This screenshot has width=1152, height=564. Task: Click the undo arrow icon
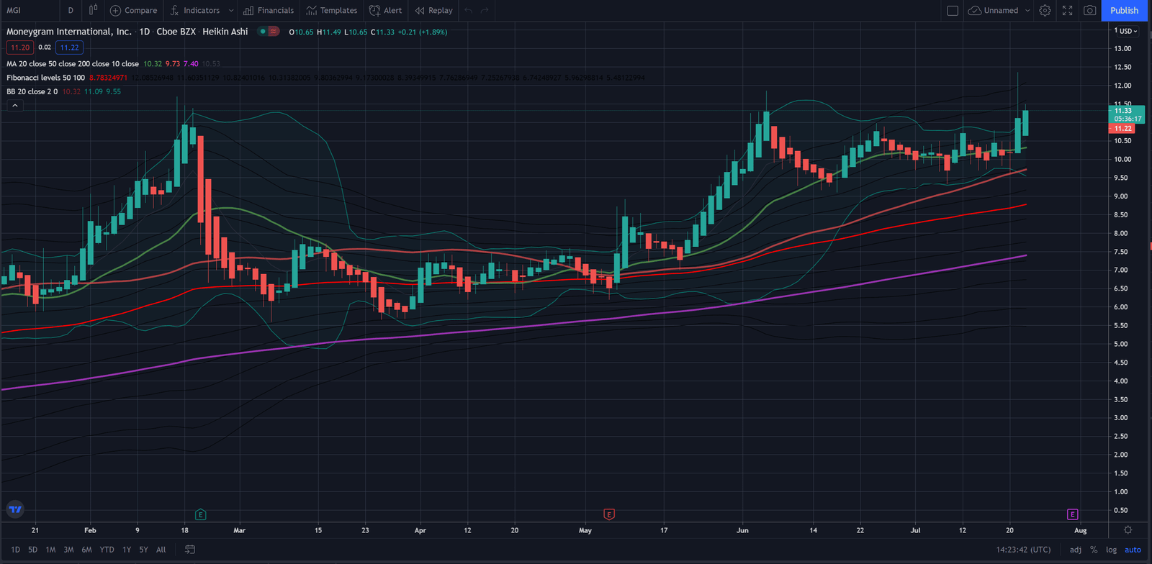coord(469,10)
